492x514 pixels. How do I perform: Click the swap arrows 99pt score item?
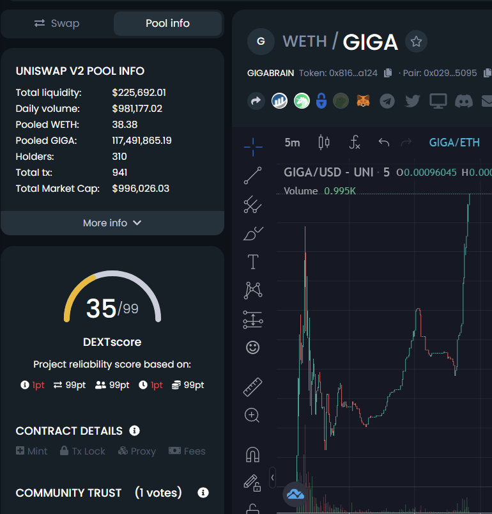tap(70, 385)
